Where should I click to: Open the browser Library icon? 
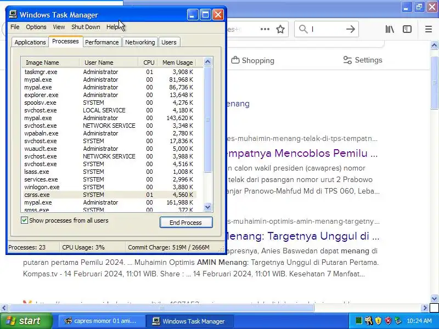[x=390, y=29]
